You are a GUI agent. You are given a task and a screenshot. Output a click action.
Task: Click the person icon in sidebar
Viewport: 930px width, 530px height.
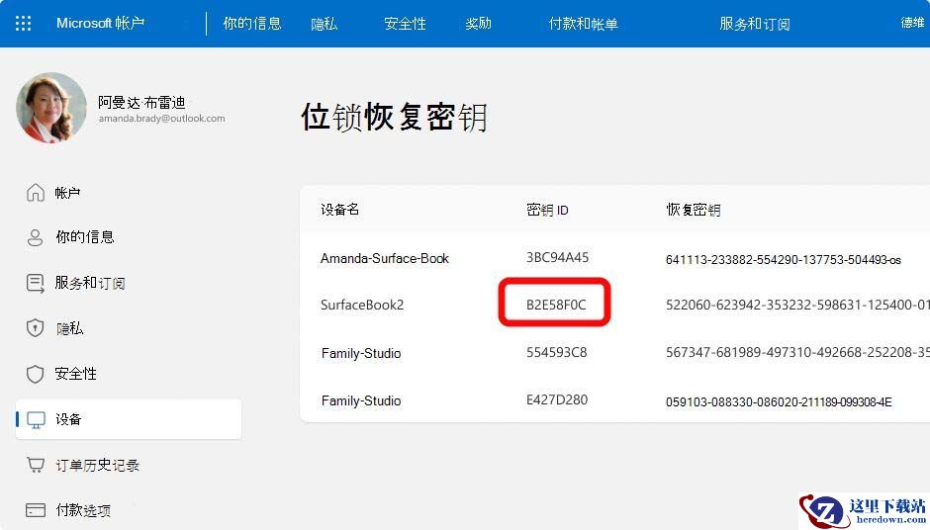point(35,237)
